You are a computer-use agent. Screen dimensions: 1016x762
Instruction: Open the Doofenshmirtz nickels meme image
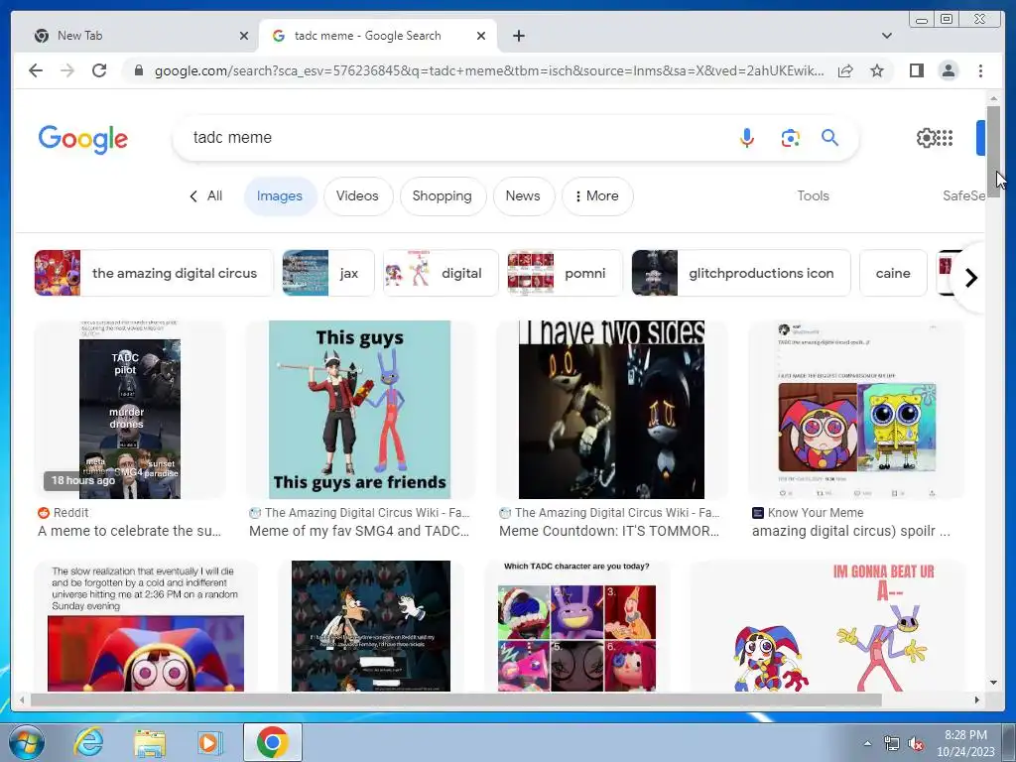tap(371, 626)
